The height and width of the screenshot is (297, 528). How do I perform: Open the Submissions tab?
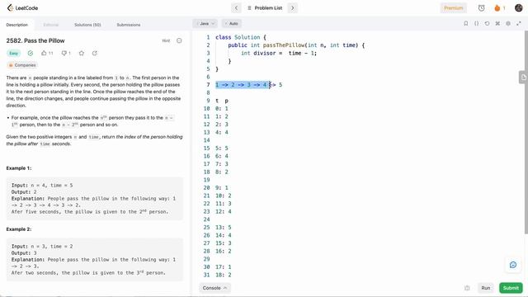[129, 25]
